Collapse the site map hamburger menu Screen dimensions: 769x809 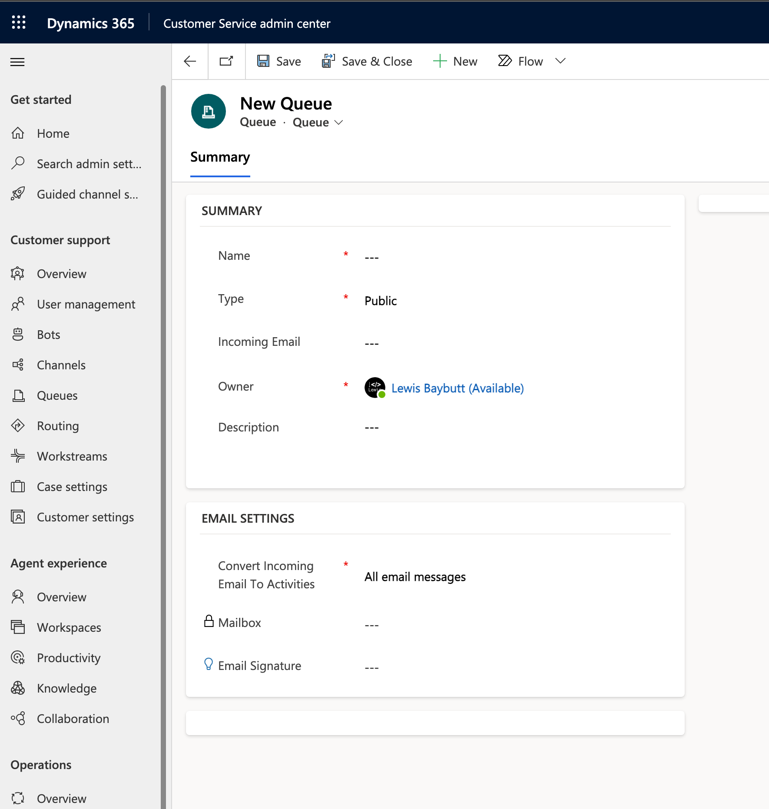point(17,62)
